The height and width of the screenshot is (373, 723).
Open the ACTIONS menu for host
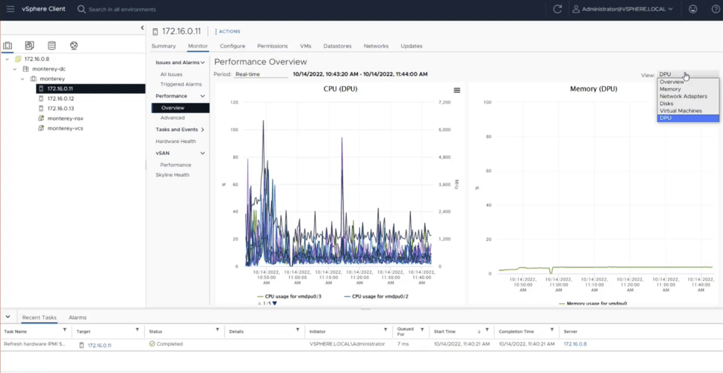tap(227, 31)
